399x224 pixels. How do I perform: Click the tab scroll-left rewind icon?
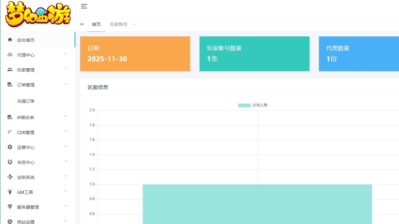pyautogui.click(x=82, y=24)
